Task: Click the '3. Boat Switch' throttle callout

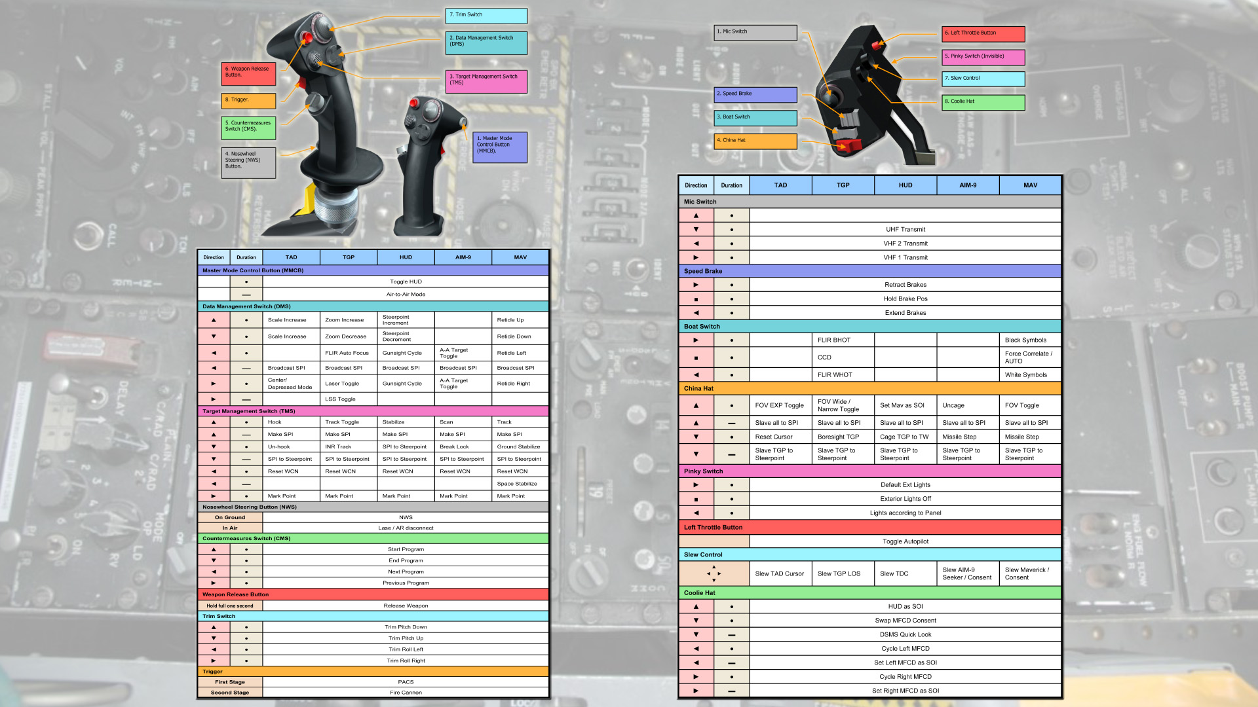Action: tap(755, 118)
